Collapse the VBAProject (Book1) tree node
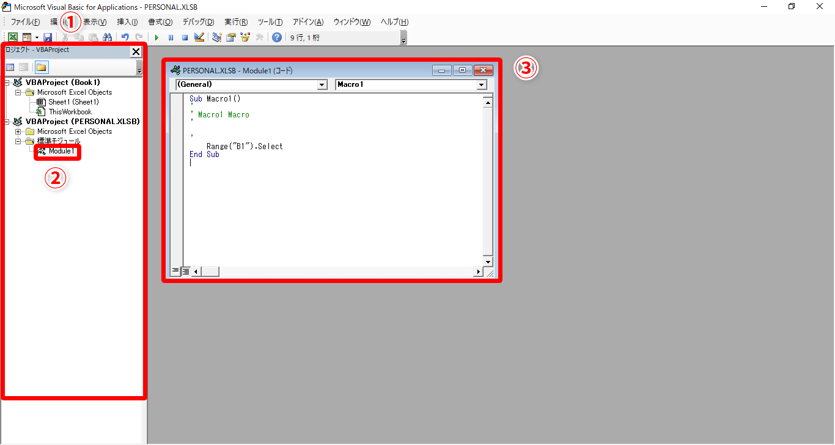 tap(6, 83)
